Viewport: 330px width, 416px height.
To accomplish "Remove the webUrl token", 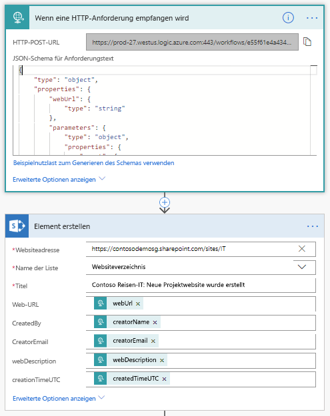I will pyautogui.click(x=138, y=304).
